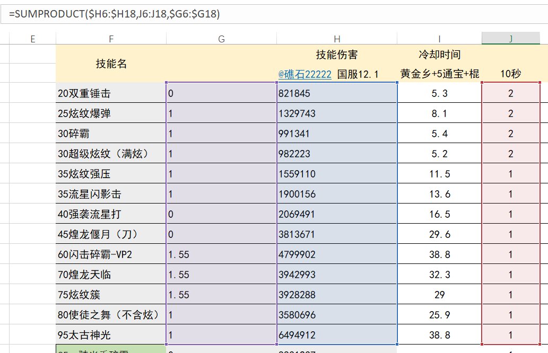Select column H header

[x=337, y=38]
